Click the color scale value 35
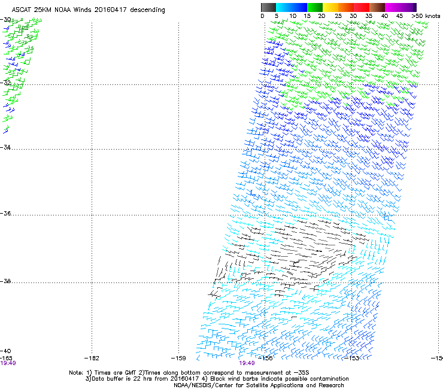The image size is (443, 389). click(x=369, y=16)
